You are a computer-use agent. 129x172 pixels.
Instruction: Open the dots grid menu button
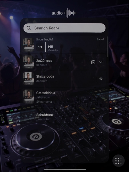(x=118, y=161)
